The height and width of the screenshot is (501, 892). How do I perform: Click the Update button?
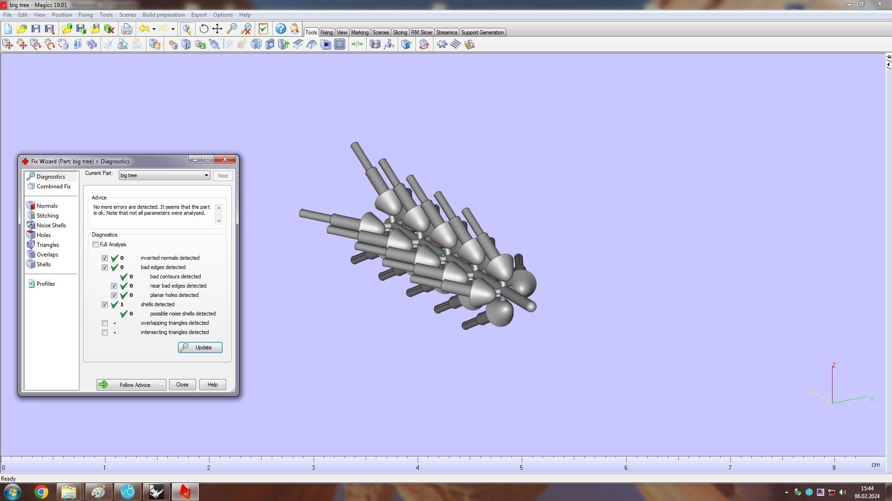[x=200, y=347]
